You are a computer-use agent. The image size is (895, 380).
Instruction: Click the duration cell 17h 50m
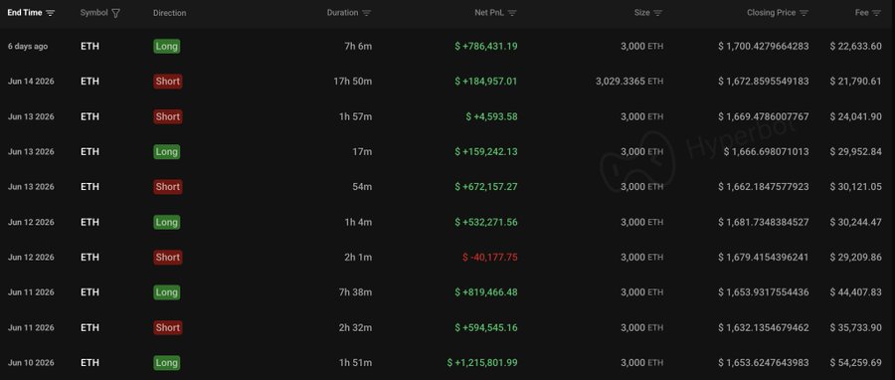click(353, 82)
